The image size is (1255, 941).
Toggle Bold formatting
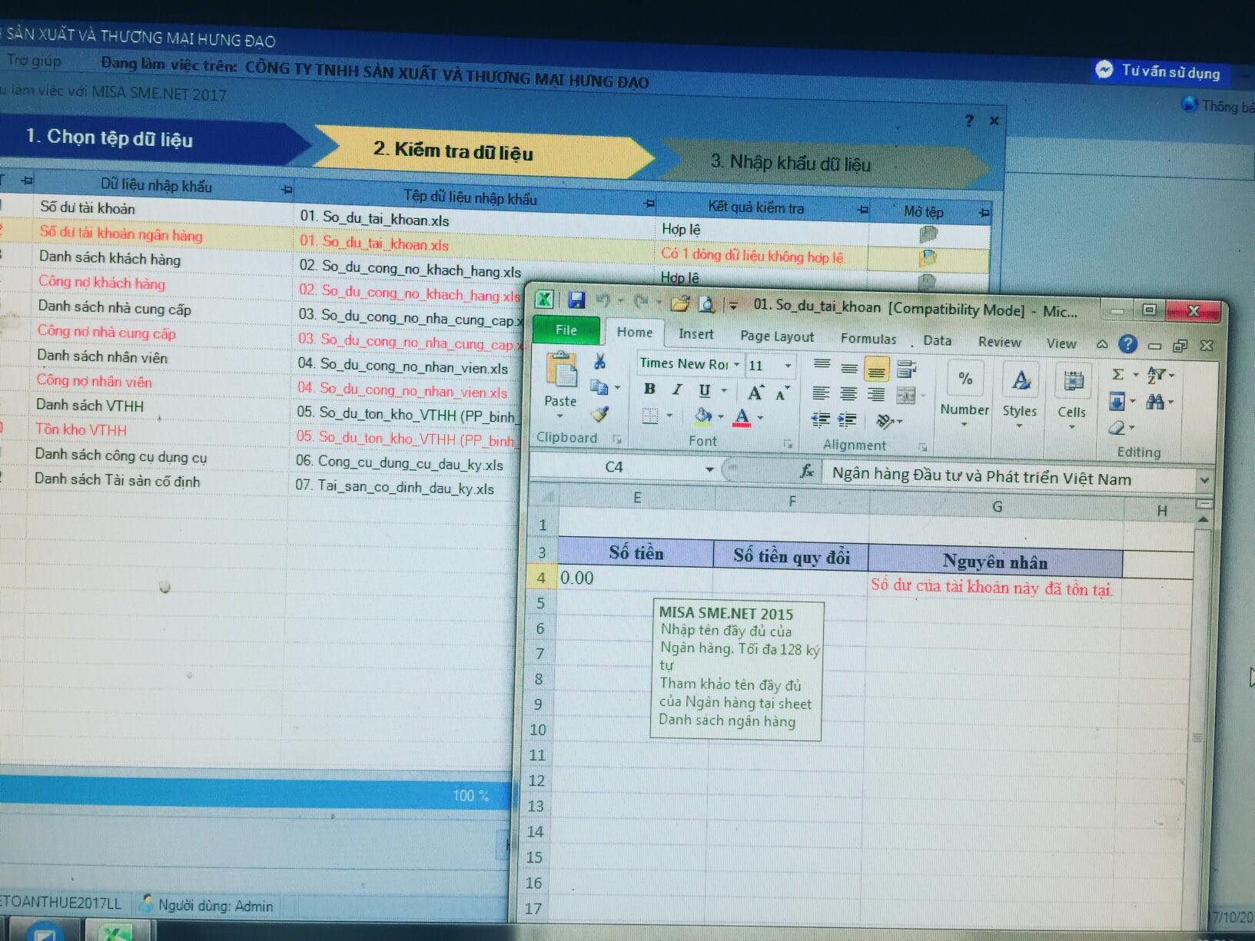pyautogui.click(x=649, y=389)
